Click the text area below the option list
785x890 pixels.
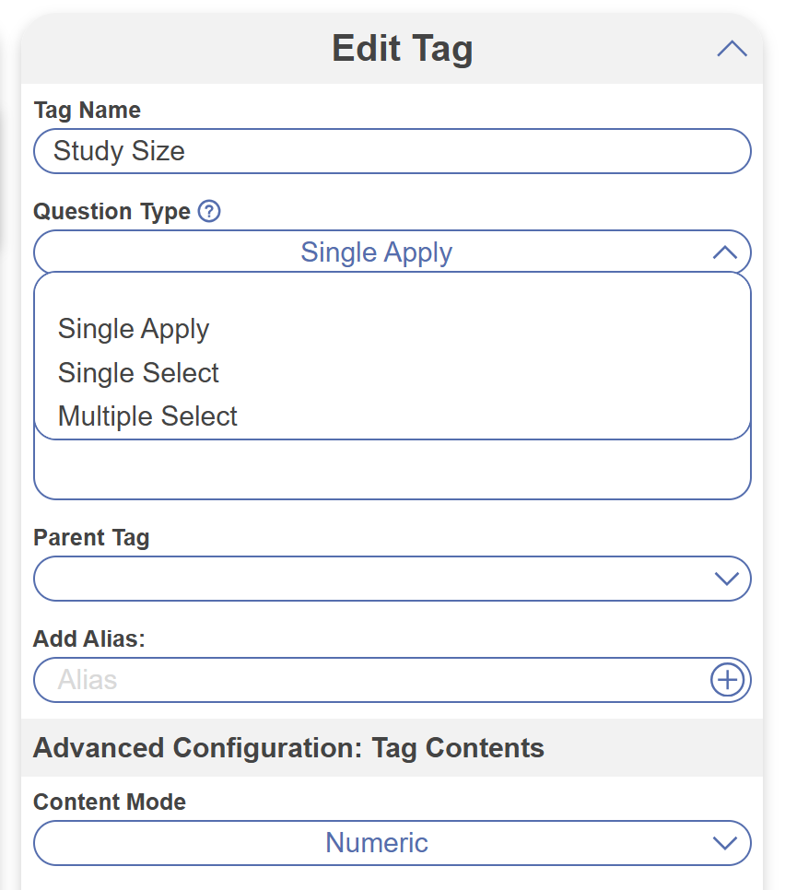pyautogui.click(x=392, y=470)
